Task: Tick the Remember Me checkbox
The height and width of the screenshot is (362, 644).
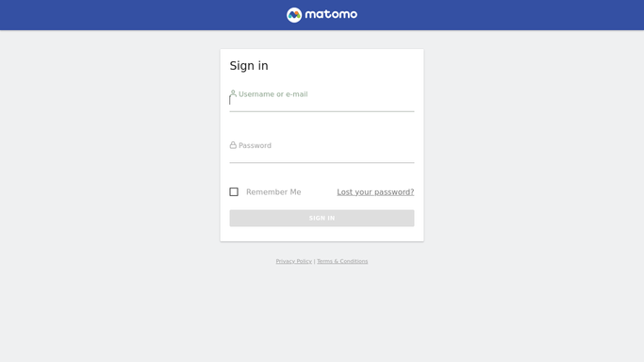Action: pyautogui.click(x=234, y=191)
